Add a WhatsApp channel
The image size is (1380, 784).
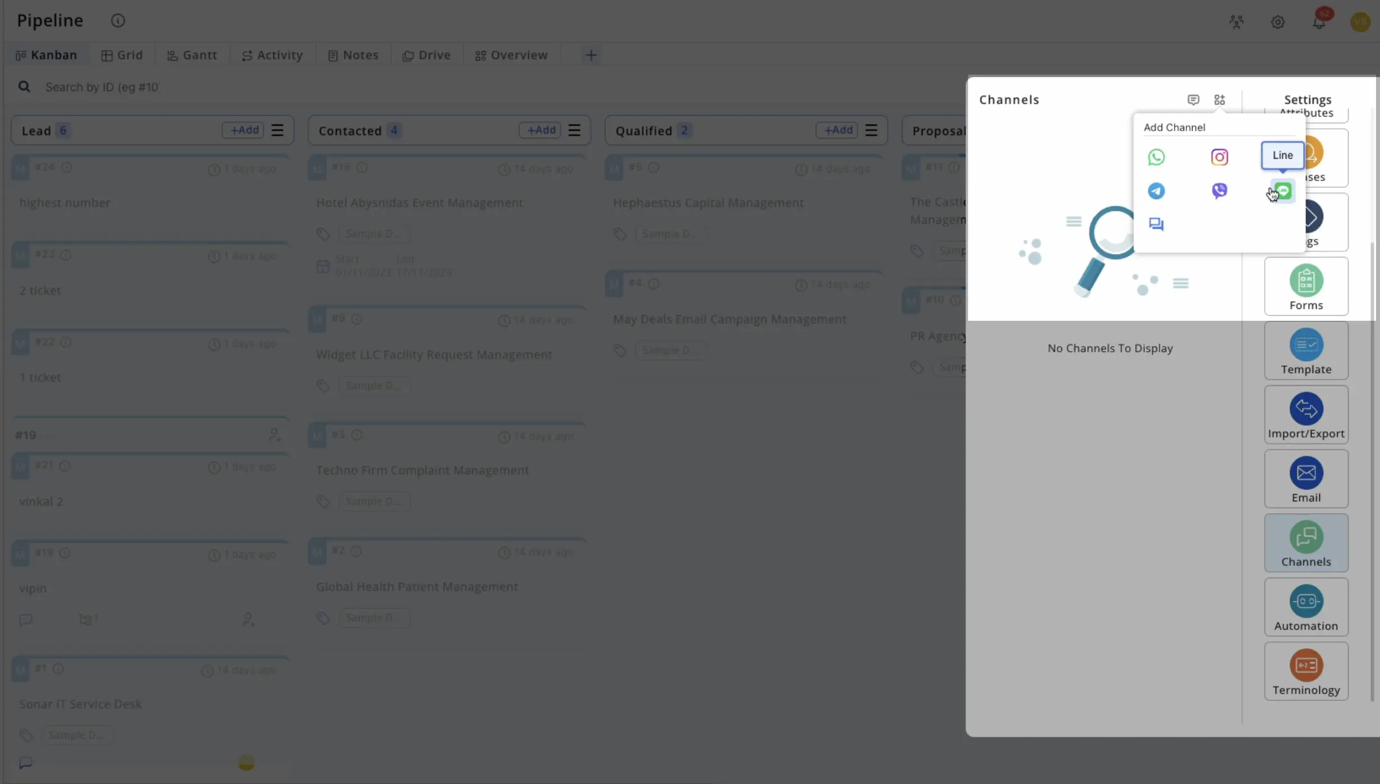coord(1156,157)
